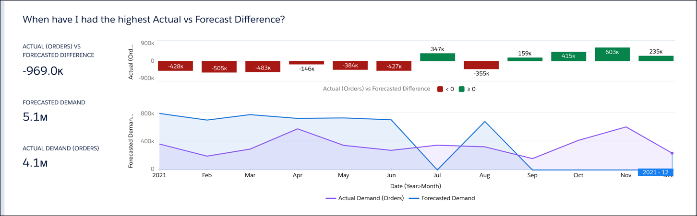Click ACTUAL (ORDERS) VS FORECASTED DIFFERENCE label
This screenshot has width=697, height=216.
click(59, 51)
